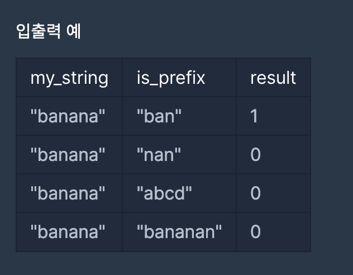Click "banana" in the third data row
353x275 pixels.
click(68, 193)
